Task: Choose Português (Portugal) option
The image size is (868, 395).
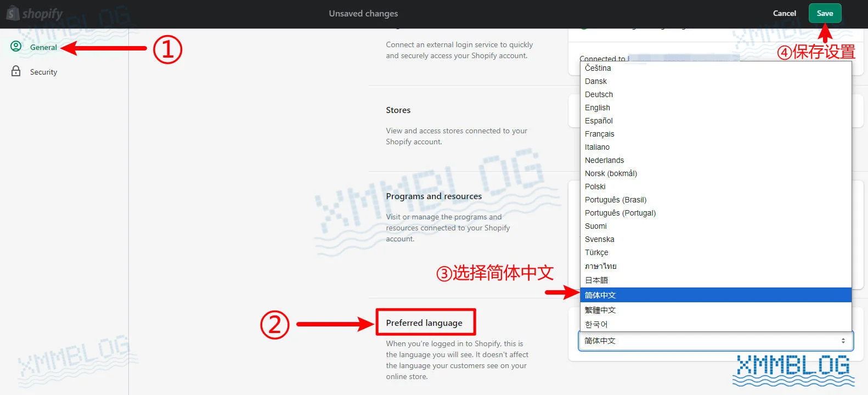Action: [715, 213]
